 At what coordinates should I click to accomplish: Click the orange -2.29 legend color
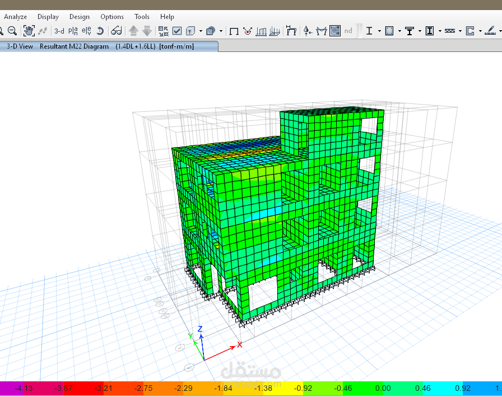point(163,388)
